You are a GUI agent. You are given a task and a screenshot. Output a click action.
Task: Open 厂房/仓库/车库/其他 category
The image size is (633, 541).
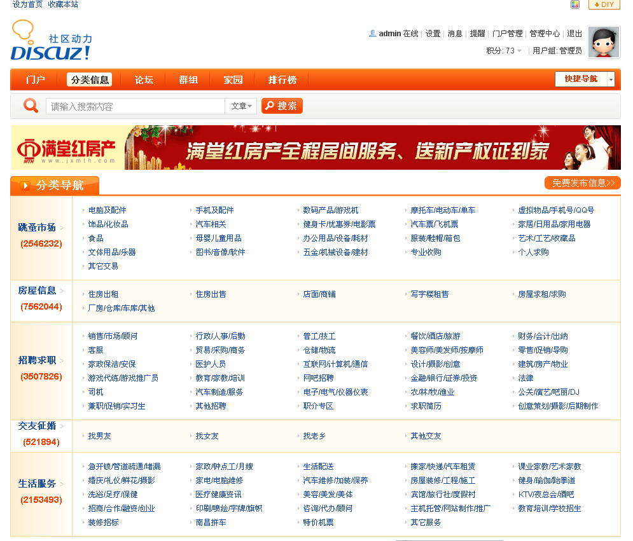121,308
